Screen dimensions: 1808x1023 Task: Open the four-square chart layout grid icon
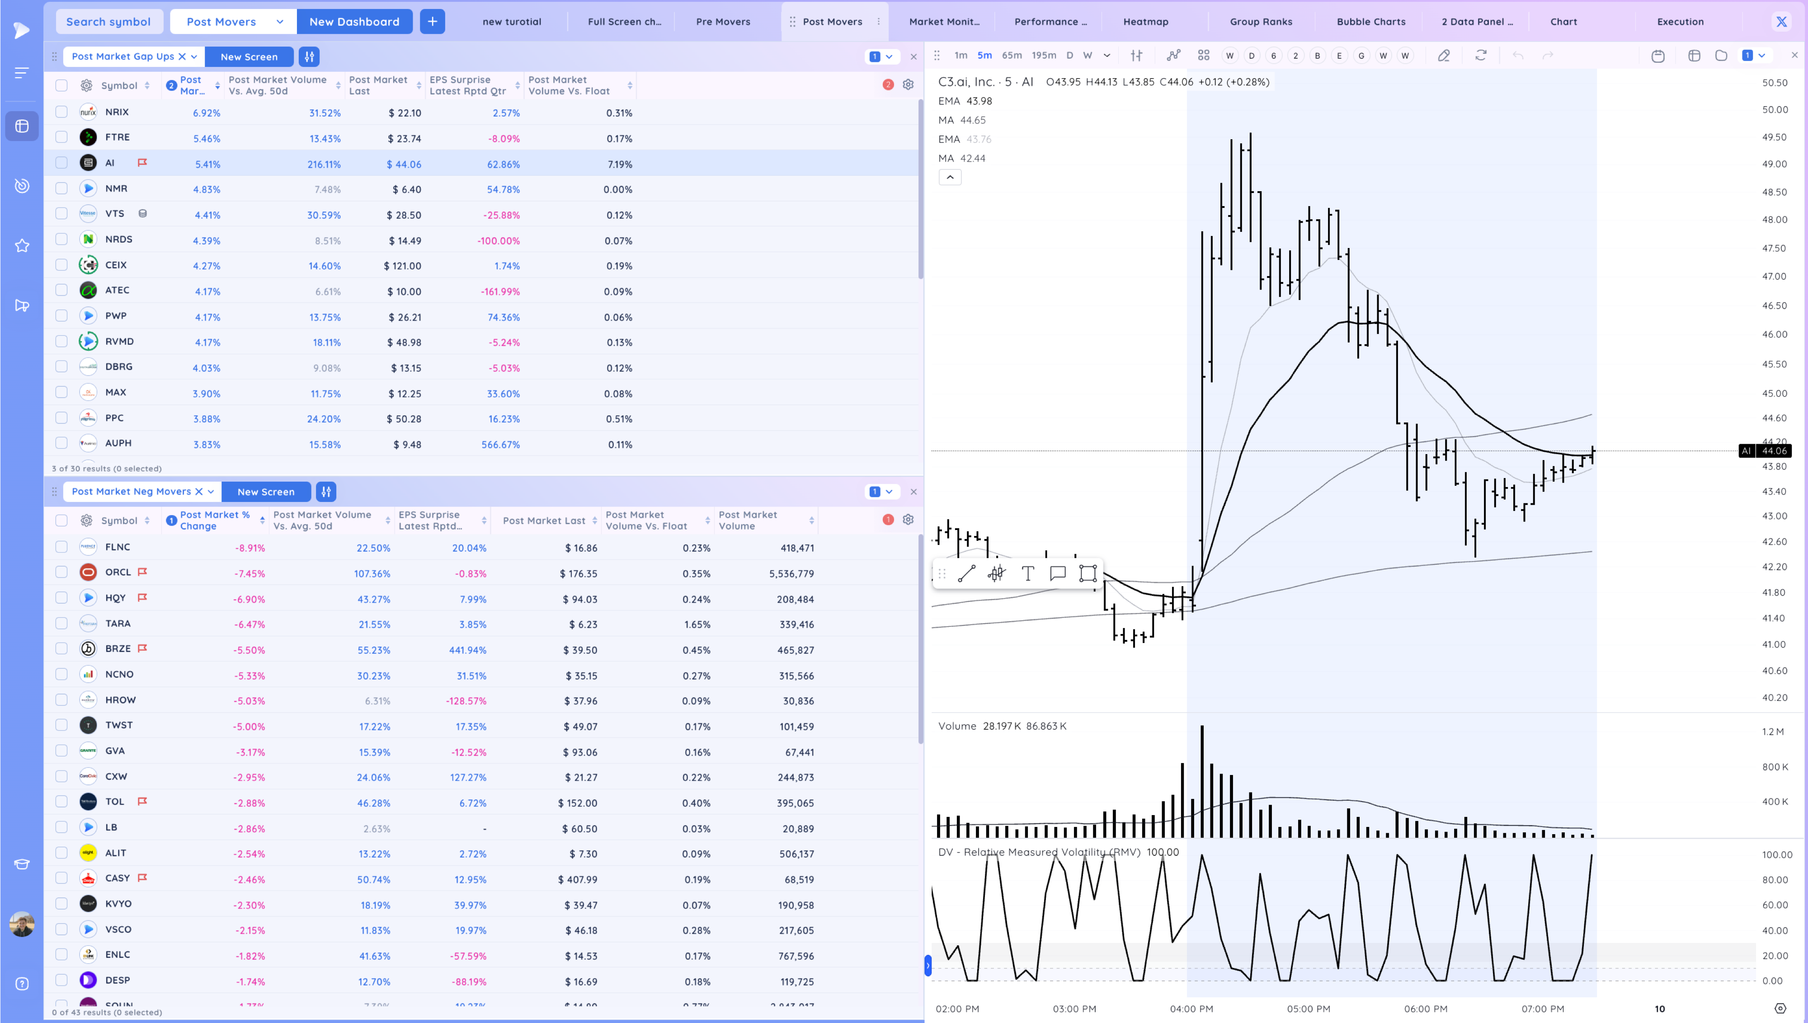(x=1204, y=56)
